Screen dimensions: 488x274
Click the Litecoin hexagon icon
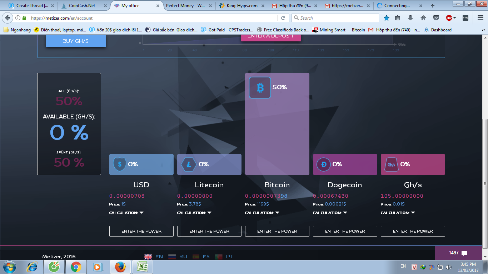[188, 164]
